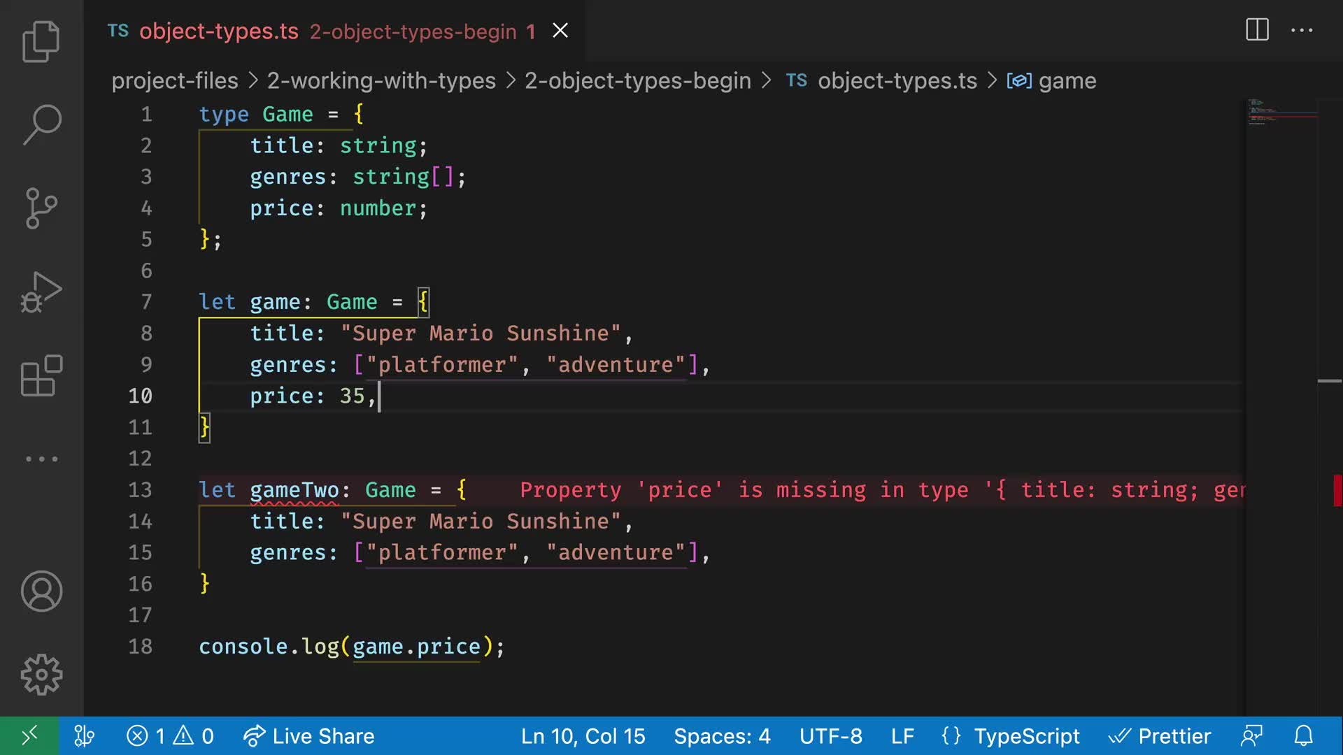The image size is (1343, 755).
Task: Click the remote window indicator icon
Action: (29, 735)
